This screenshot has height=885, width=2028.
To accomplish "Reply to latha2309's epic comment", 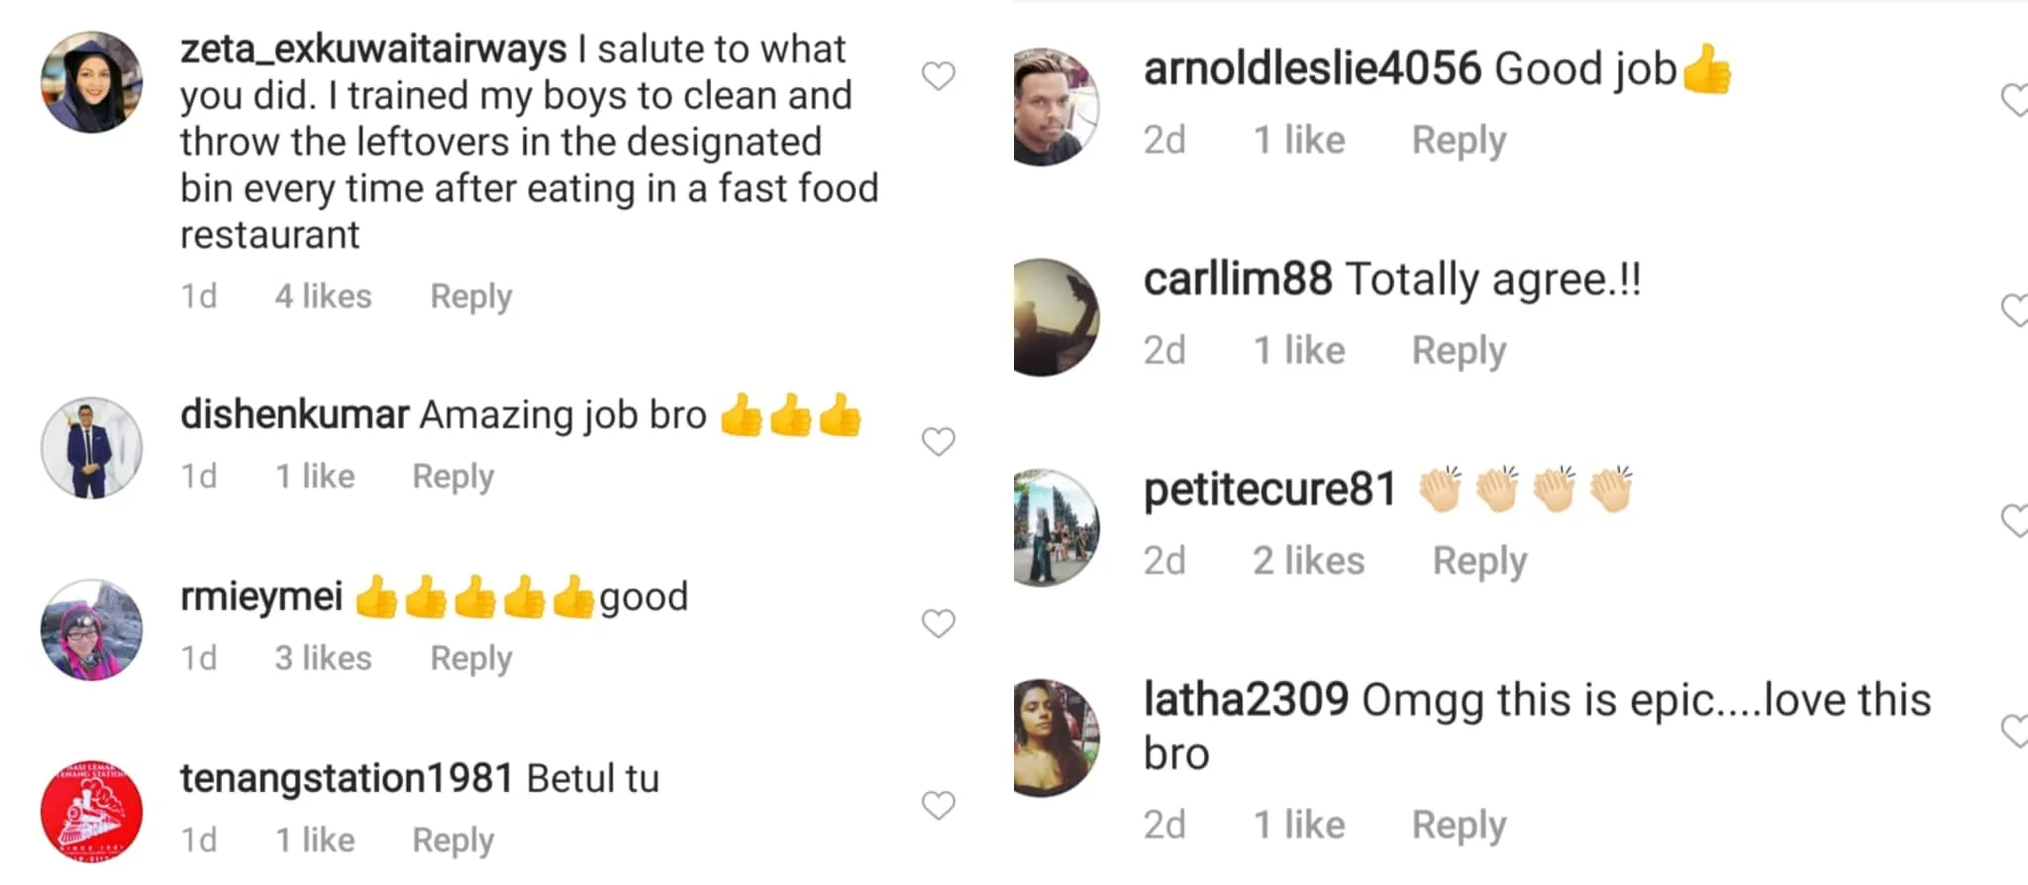I will 1459,826.
